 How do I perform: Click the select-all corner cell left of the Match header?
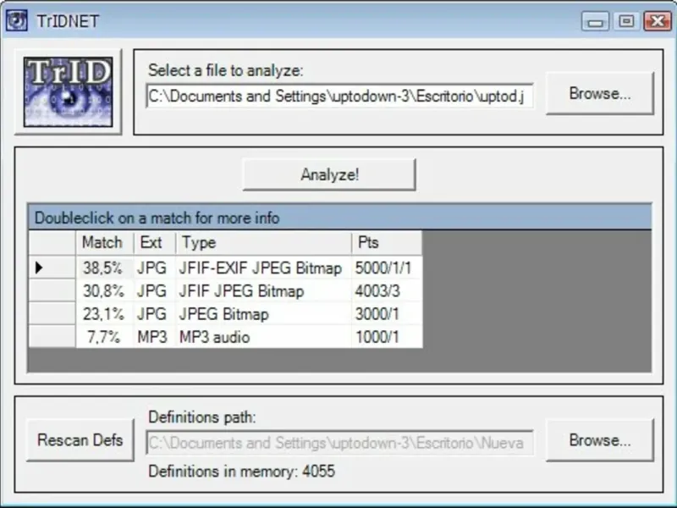[52, 242]
